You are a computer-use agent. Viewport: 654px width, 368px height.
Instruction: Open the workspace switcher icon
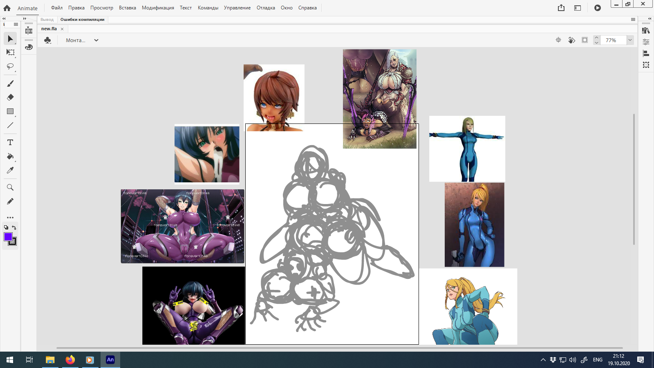pos(578,8)
